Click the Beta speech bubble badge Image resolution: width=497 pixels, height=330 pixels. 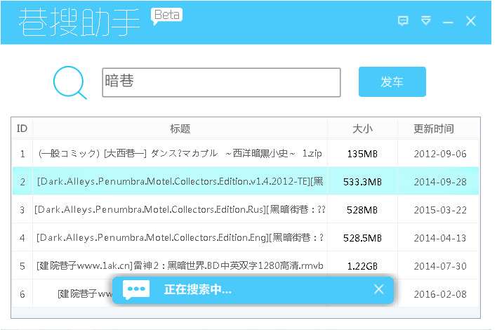click(x=167, y=16)
